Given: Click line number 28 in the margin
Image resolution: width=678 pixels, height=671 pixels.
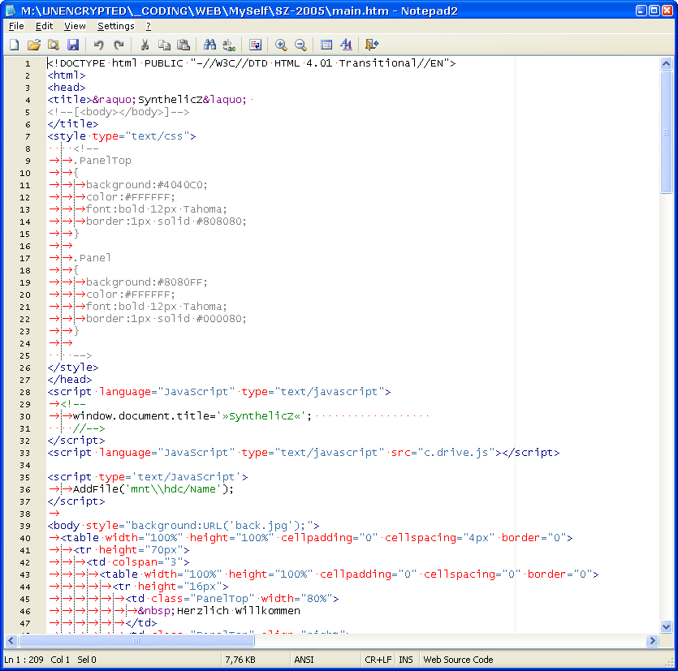Looking at the screenshot, I should 25,393.
